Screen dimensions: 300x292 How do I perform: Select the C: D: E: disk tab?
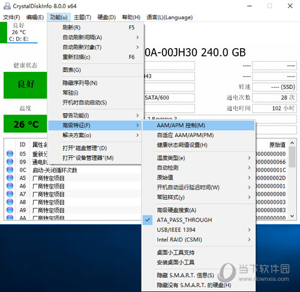pyautogui.click(x=19, y=32)
